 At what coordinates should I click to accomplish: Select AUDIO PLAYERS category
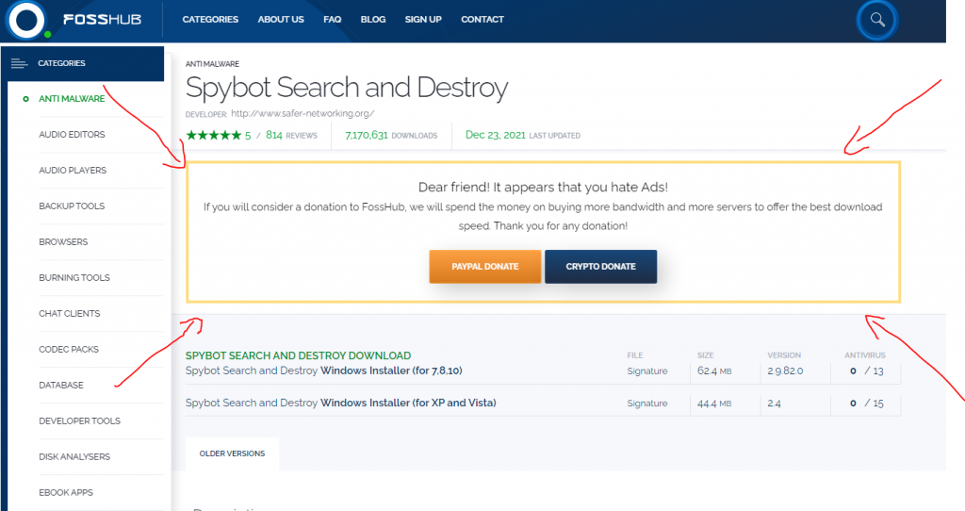click(73, 170)
